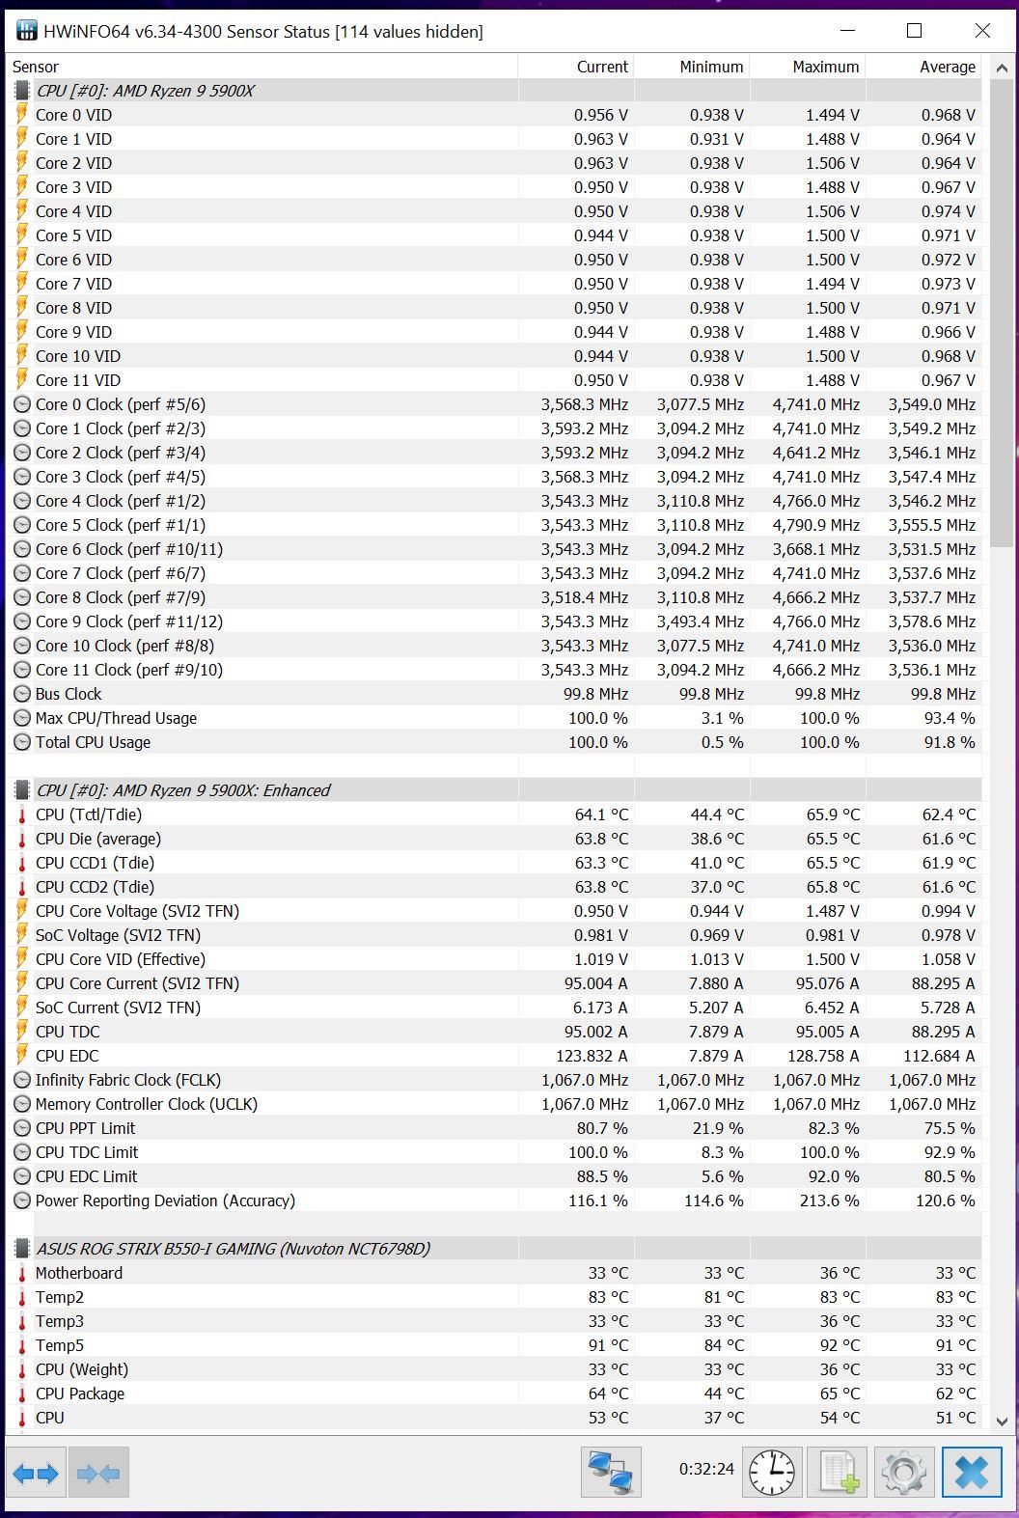Open the network remote monitoring icon
The height and width of the screenshot is (1518, 1019).
click(x=611, y=1473)
